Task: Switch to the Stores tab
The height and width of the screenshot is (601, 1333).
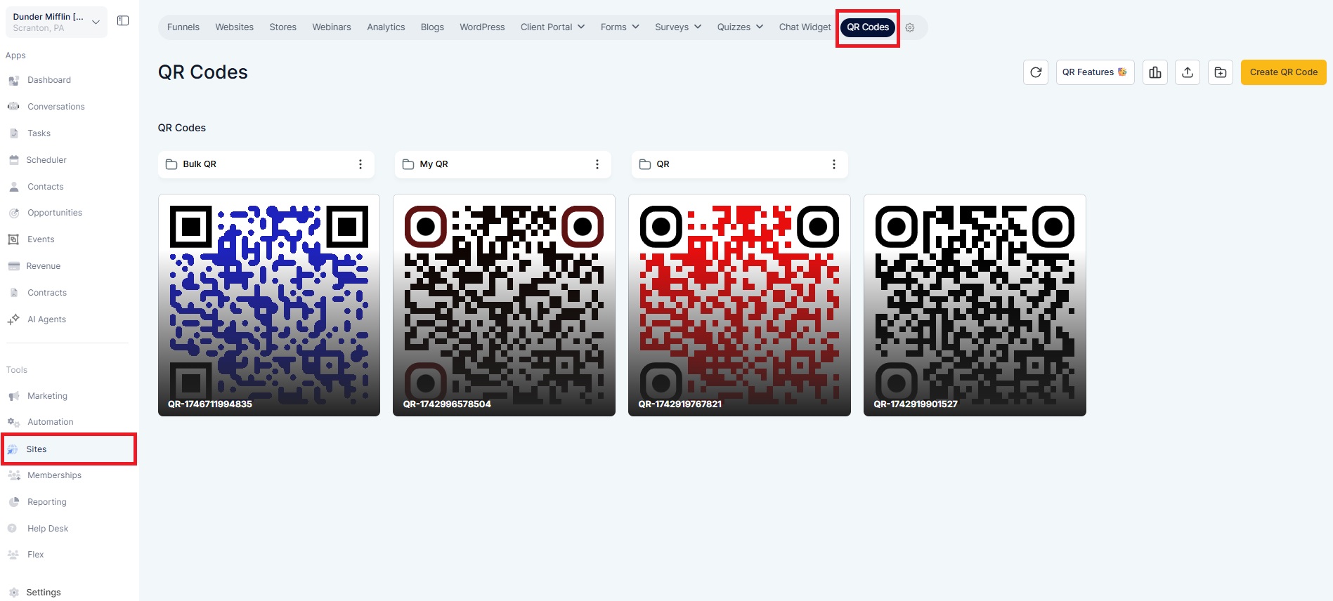Action: pos(283,27)
